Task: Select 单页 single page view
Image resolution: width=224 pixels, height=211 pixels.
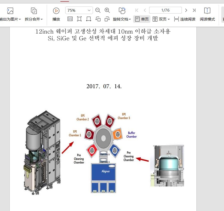Action: pos(142,19)
